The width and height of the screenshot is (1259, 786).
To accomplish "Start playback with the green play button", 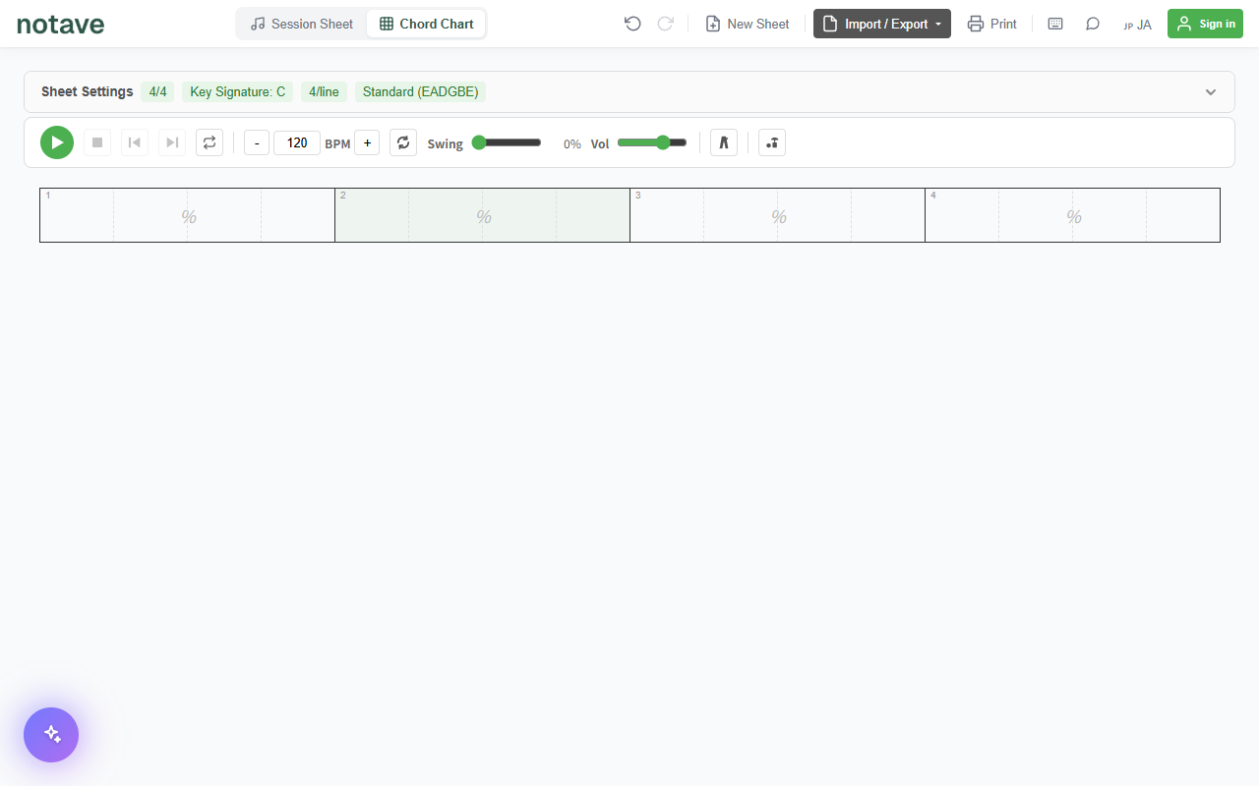I will click(x=57, y=142).
